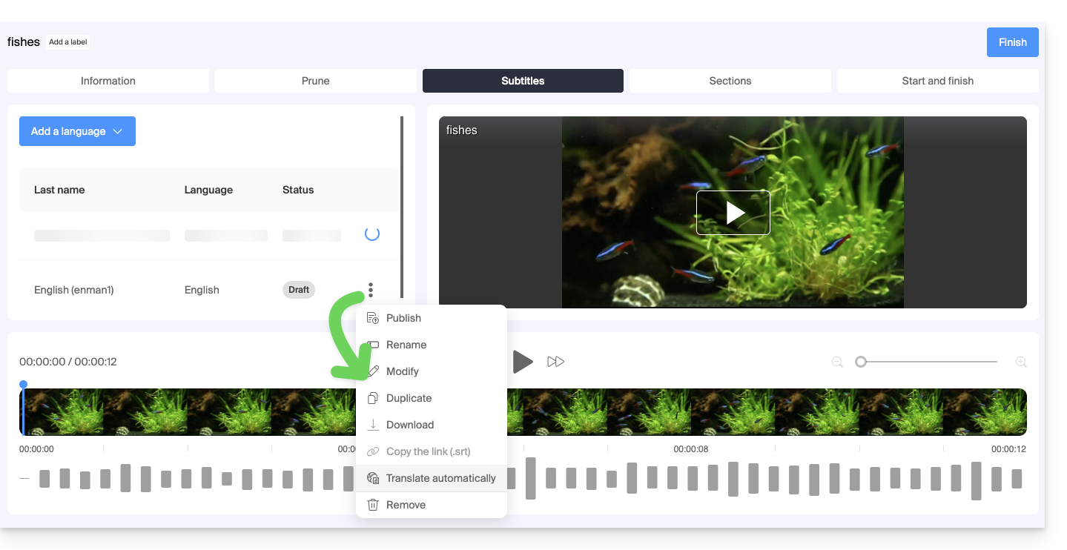The height and width of the screenshot is (550, 1067).
Task: Open three-dot menu for English subtitle
Action: pos(371,290)
